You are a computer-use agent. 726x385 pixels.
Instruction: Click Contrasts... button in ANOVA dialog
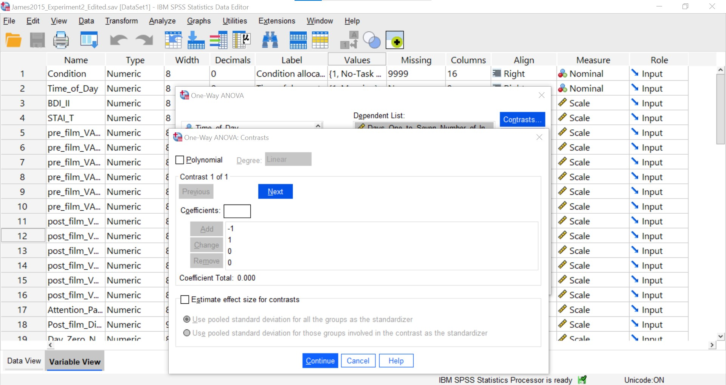[x=522, y=120]
